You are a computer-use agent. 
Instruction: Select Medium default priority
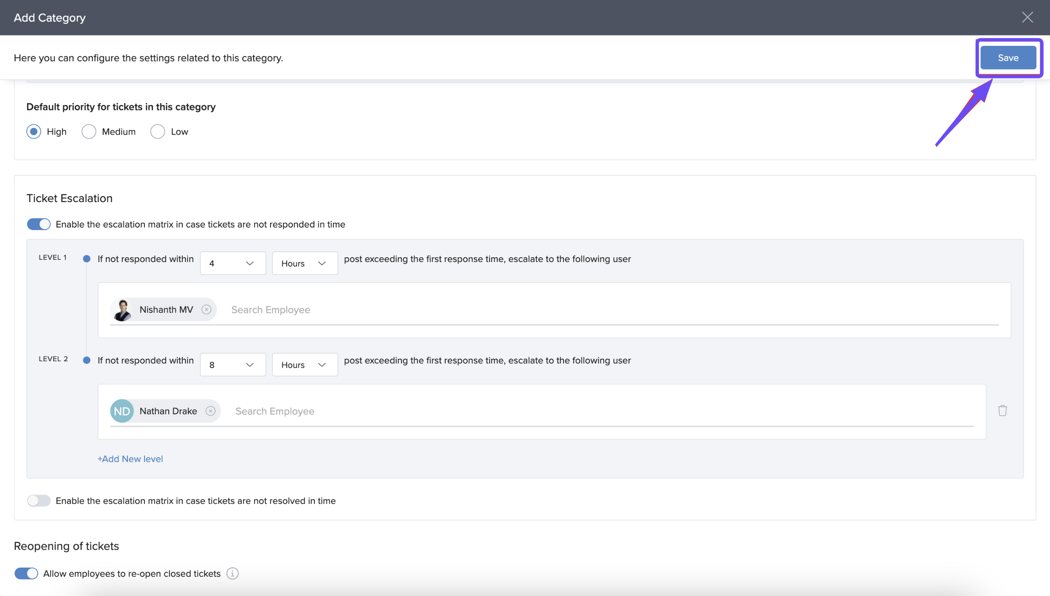89,132
